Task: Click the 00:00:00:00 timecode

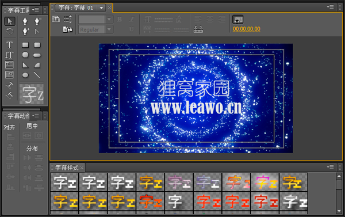Action: coord(247,29)
